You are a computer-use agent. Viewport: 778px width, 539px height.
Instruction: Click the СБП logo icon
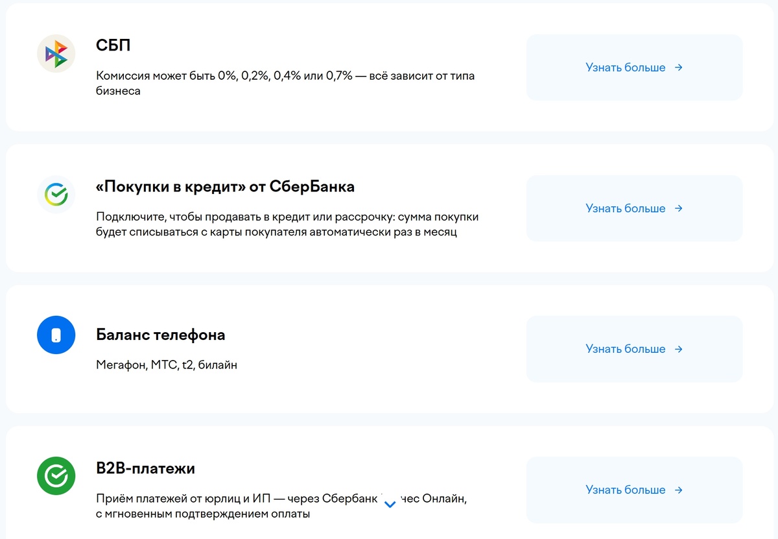tap(56, 53)
